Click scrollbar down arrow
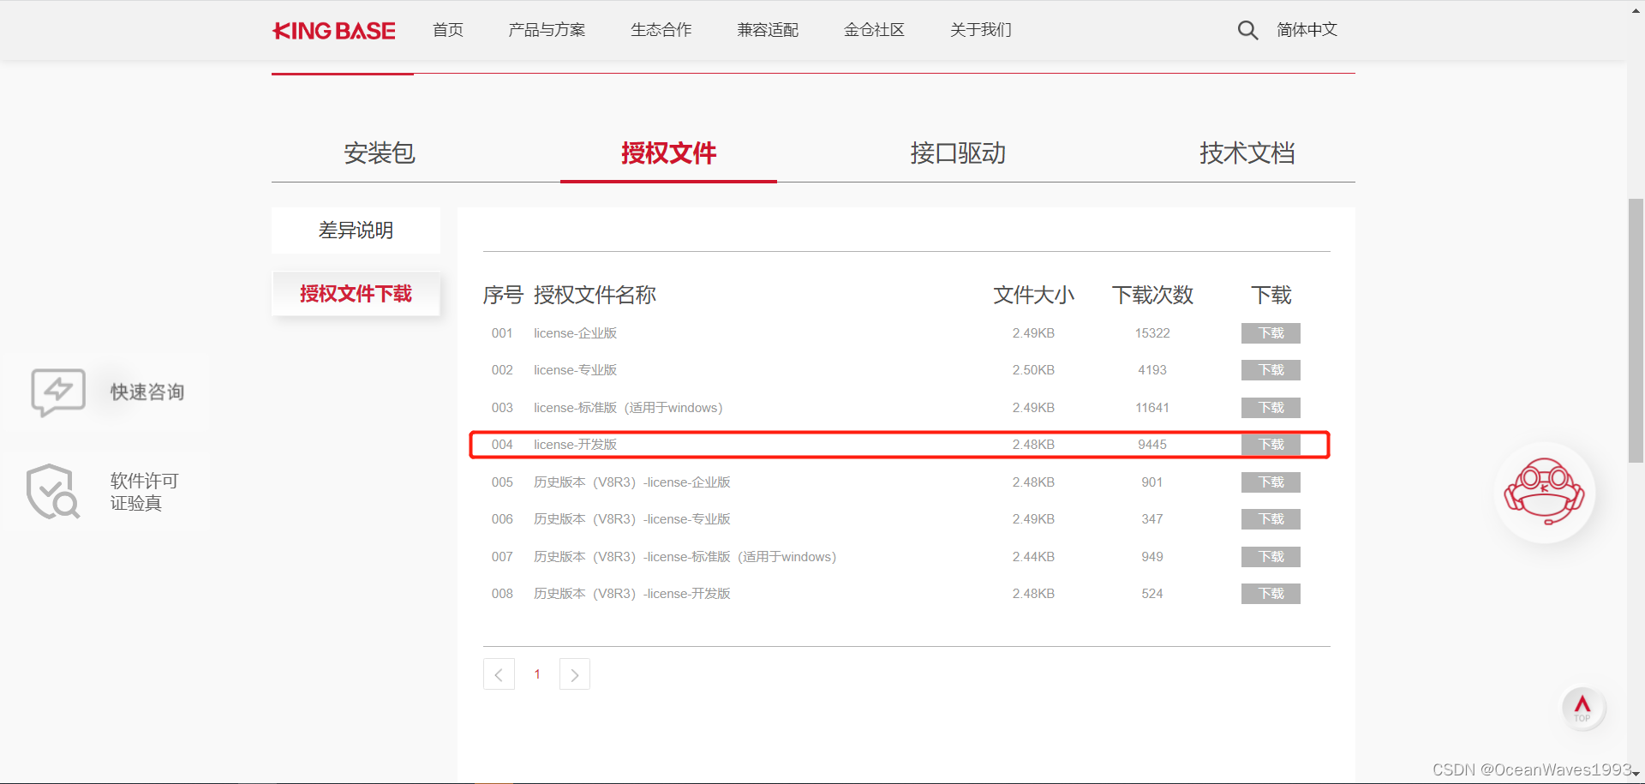The height and width of the screenshot is (784, 1645). [1636, 775]
